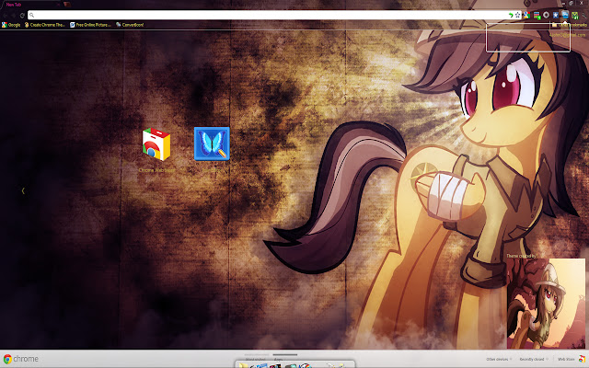Click the green arrow in the address bar

pyautogui.click(x=511, y=15)
